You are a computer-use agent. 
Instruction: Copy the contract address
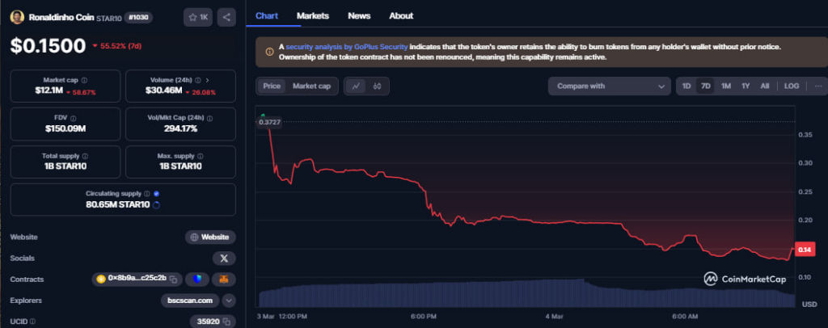(173, 279)
